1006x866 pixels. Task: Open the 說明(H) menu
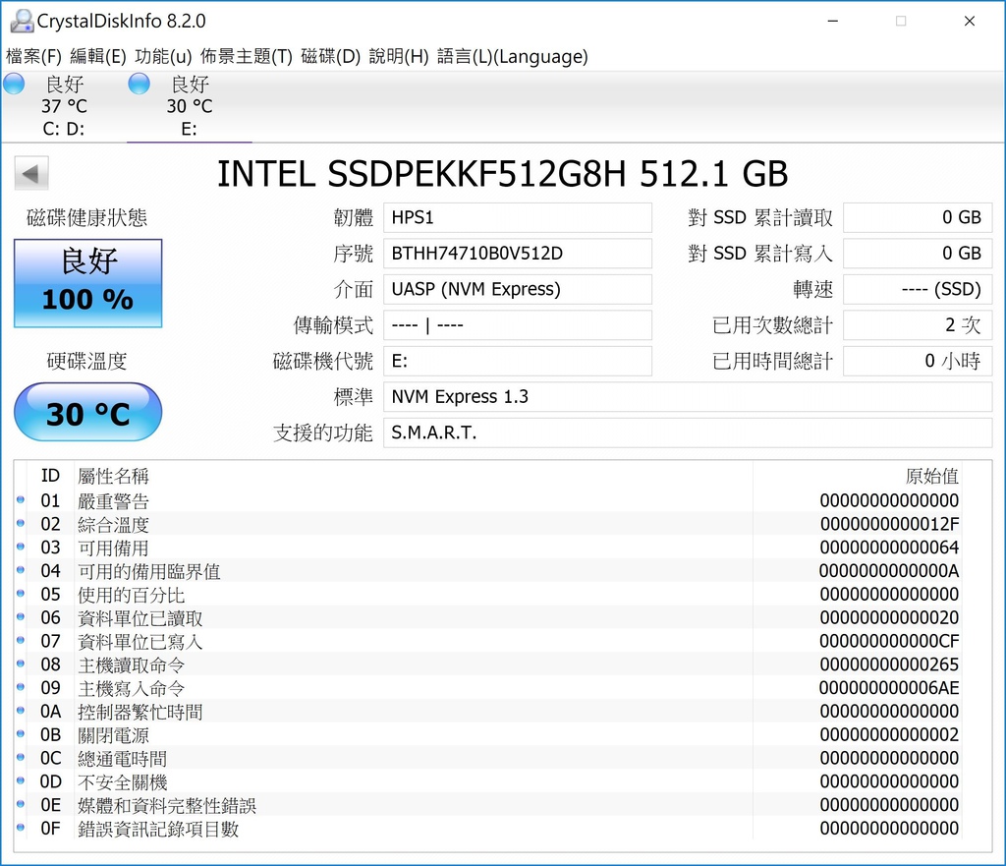(x=399, y=56)
